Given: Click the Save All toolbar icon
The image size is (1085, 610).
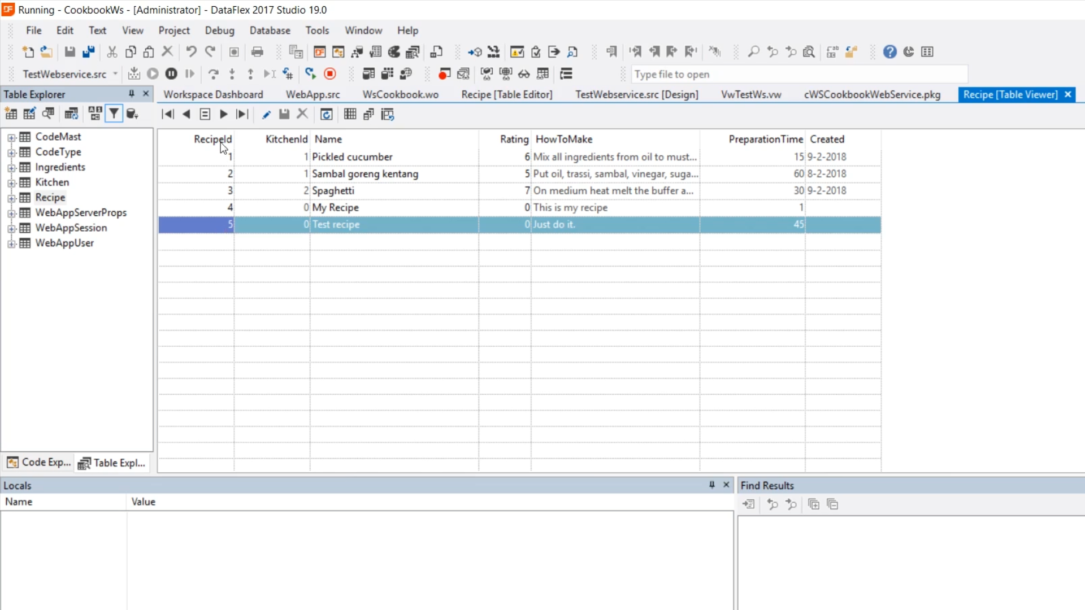Looking at the screenshot, I should coord(89,52).
